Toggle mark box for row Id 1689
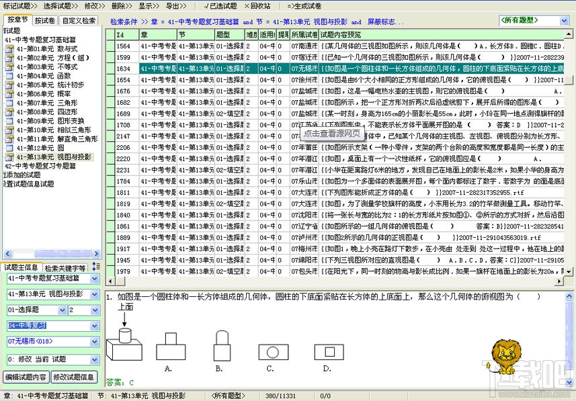 (111, 114)
